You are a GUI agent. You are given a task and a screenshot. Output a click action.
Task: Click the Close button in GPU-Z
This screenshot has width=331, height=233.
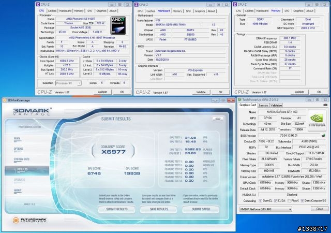[320, 209]
